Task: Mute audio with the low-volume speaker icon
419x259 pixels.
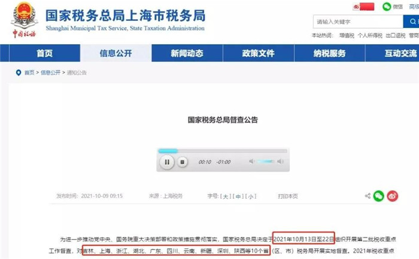Action: [x=251, y=161]
